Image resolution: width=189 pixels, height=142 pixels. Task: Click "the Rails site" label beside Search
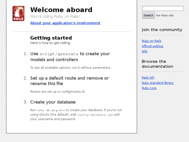165,15
